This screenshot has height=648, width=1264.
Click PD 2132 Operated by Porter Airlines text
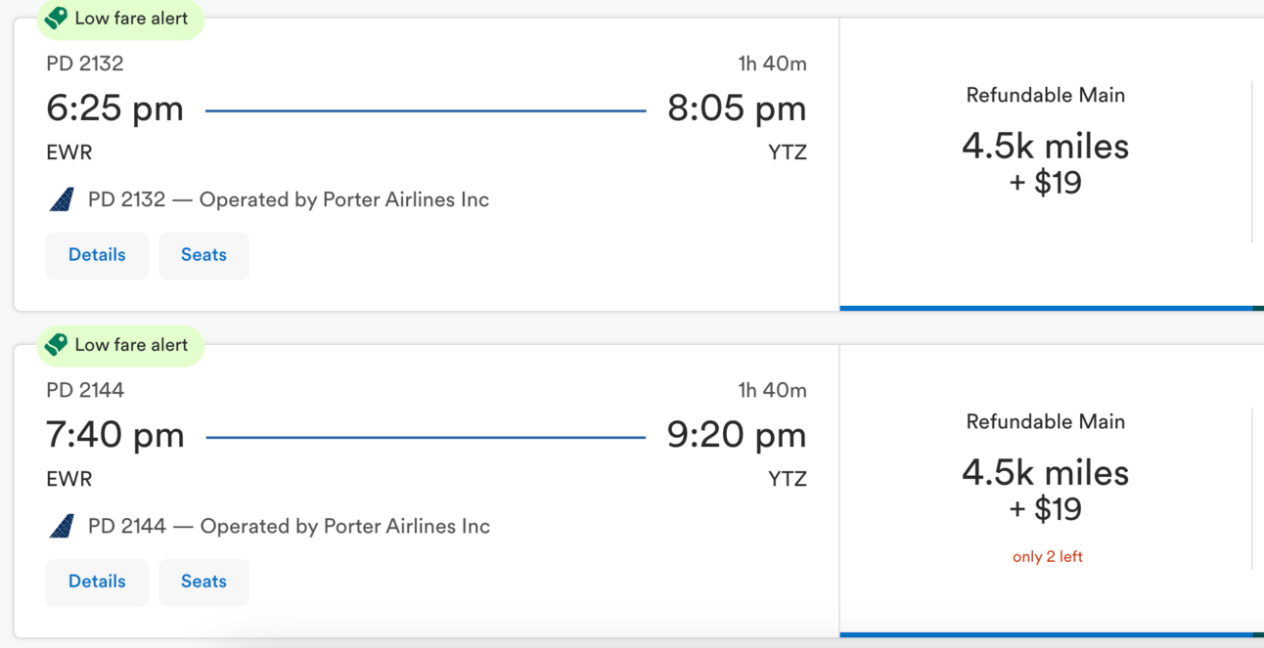pos(289,199)
